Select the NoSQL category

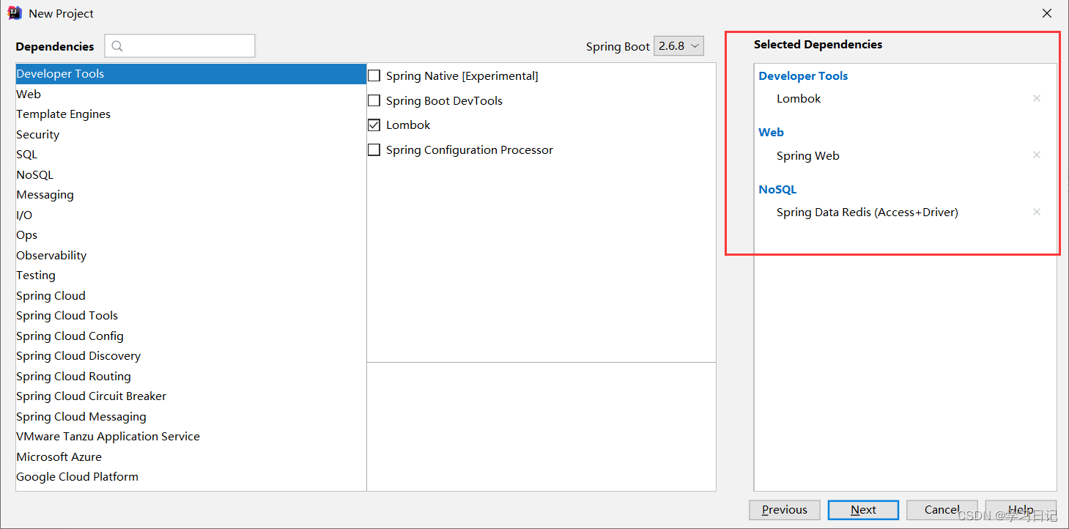(191, 174)
